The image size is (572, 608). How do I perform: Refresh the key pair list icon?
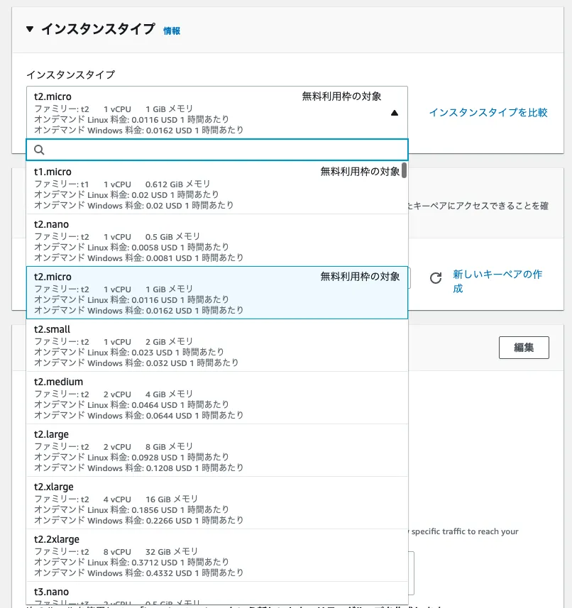436,278
